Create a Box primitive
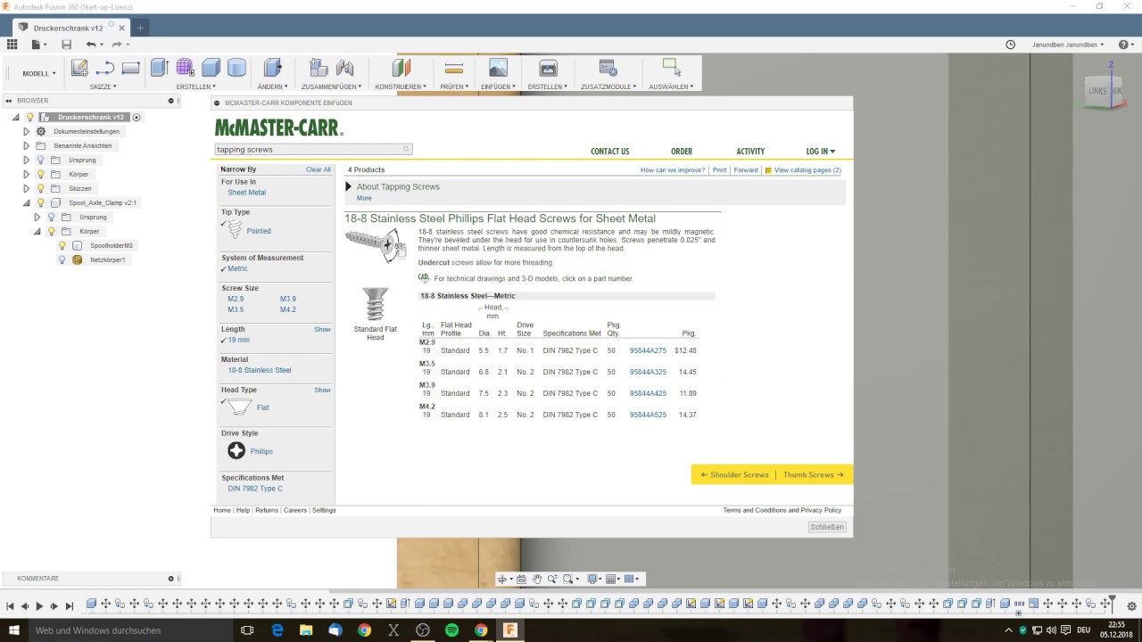 click(211, 68)
